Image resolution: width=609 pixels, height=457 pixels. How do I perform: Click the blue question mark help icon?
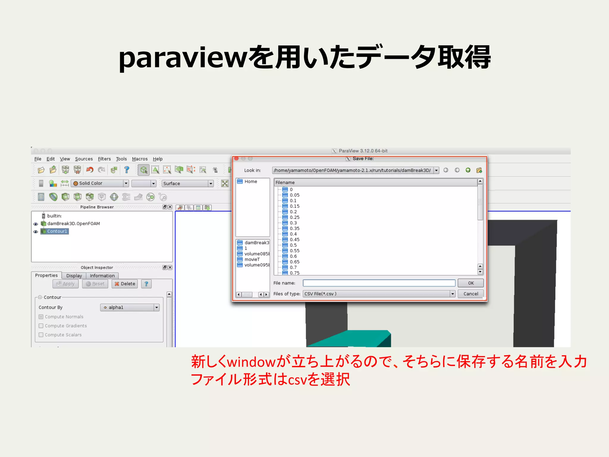click(x=127, y=170)
